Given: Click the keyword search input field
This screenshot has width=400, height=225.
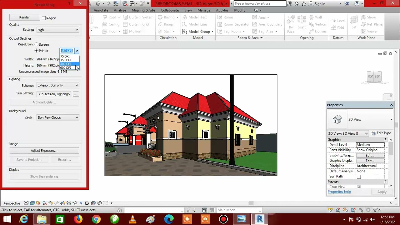Looking at the screenshot, I should point(260,4).
